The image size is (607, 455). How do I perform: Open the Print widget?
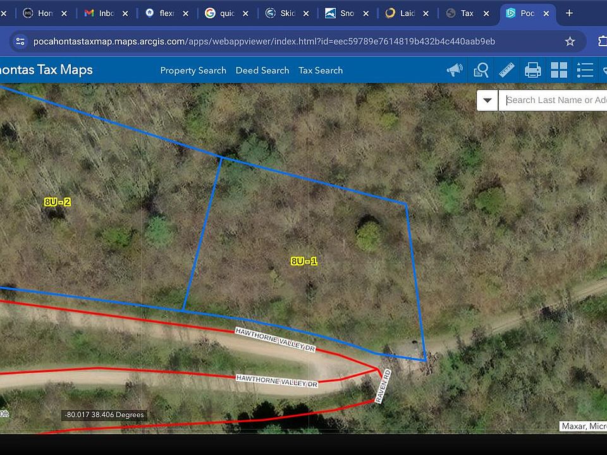click(x=533, y=70)
